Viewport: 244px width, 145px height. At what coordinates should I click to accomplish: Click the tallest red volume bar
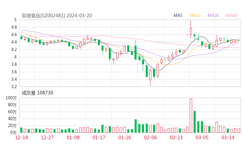pyautogui.click(x=191, y=115)
